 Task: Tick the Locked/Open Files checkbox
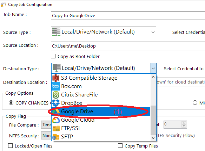10,146
